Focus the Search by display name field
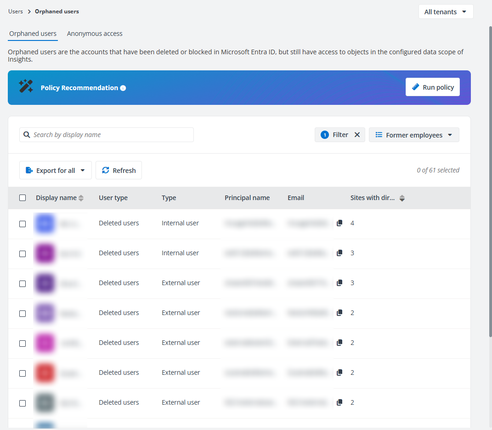 tap(110, 135)
